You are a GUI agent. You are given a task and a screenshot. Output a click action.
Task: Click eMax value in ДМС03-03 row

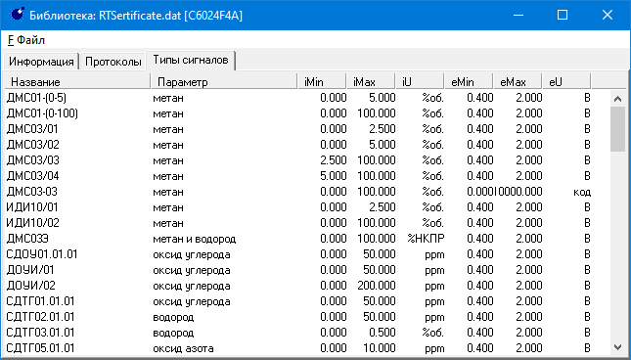pyautogui.click(x=518, y=192)
